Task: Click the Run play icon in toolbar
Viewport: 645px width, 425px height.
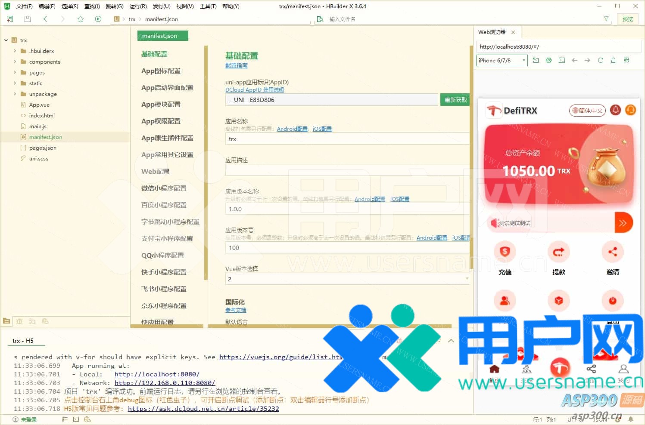Action: click(x=98, y=19)
